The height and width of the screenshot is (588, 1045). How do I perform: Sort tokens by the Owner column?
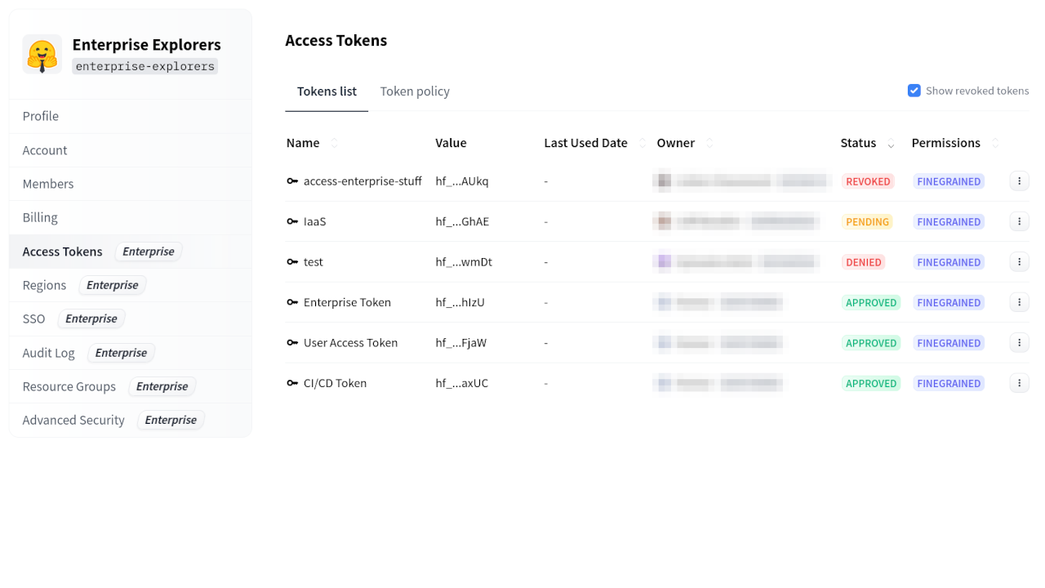point(708,143)
